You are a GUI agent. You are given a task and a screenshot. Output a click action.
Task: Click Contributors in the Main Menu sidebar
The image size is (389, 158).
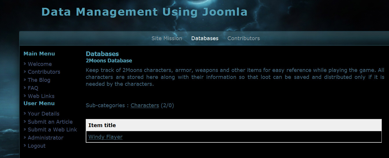point(44,72)
